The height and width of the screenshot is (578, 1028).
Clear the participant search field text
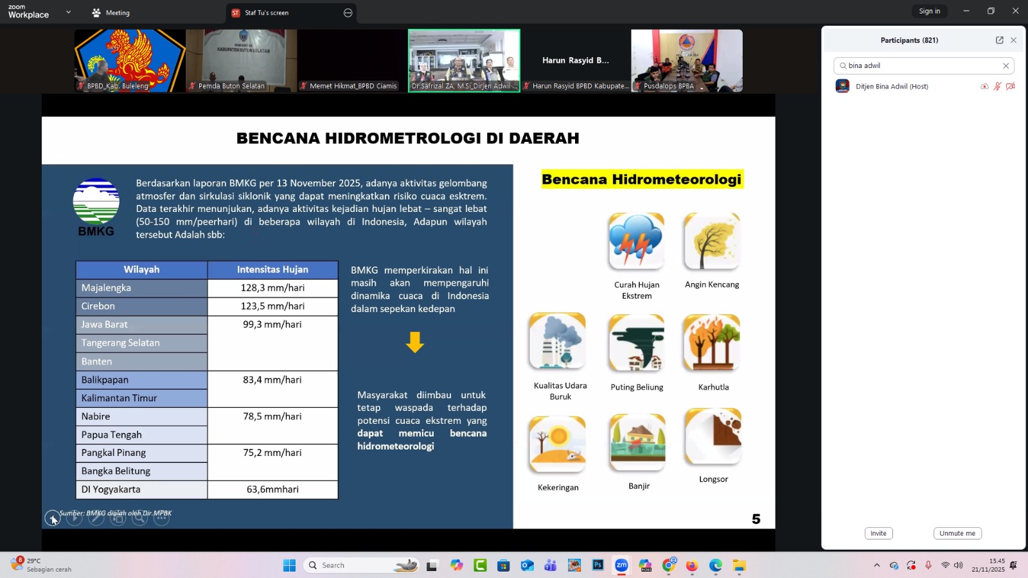1006,66
